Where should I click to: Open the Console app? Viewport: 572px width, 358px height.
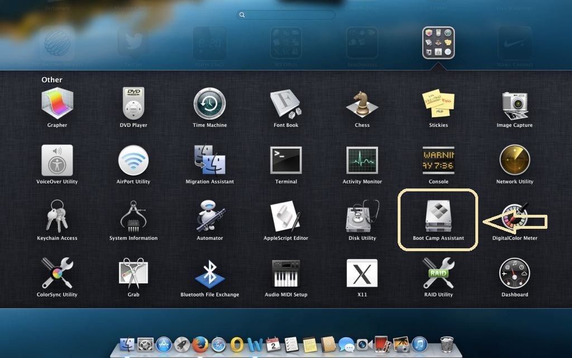(x=438, y=161)
